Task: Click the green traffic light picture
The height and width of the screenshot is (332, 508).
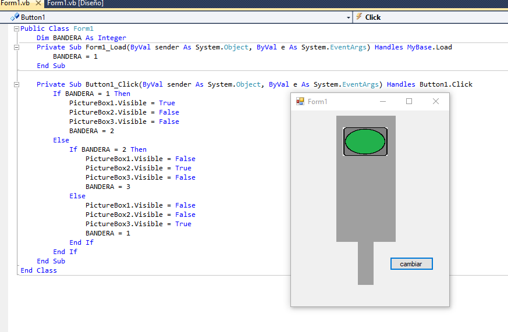Action: point(365,141)
